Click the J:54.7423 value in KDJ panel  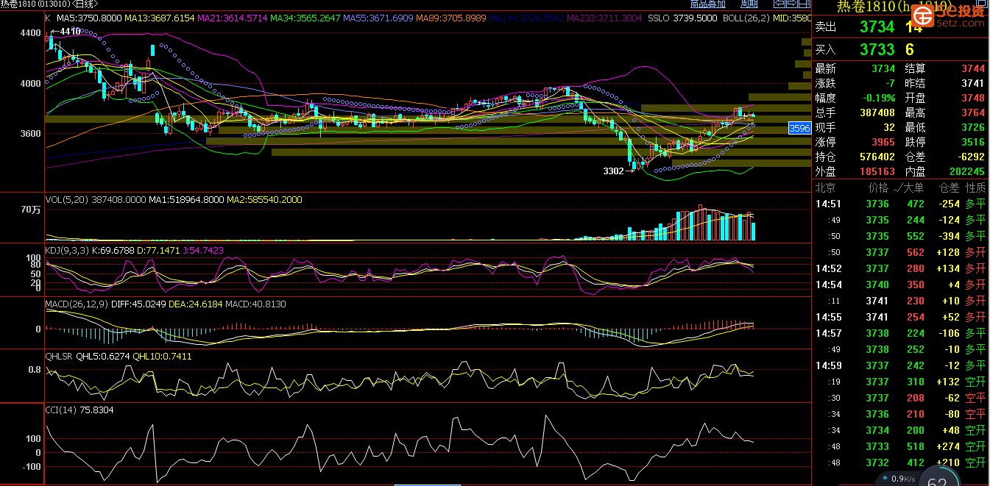[x=204, y=251]
